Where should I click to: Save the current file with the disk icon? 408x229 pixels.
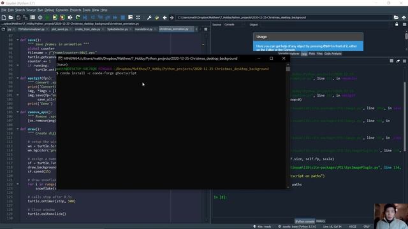pos(18,17)
